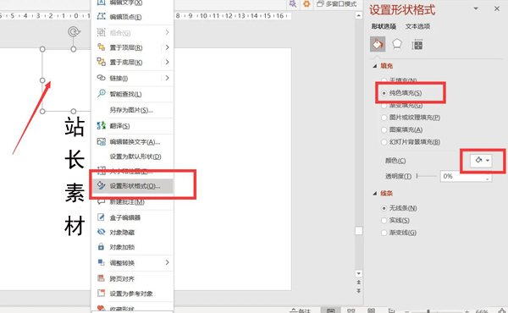Screen dimensions: 508x313
Task: Toggle 备注 notes in status bar
Action: point(301,310)
